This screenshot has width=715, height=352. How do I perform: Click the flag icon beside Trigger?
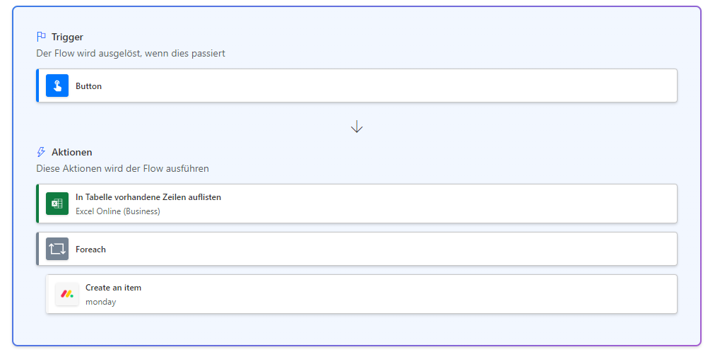(x=41, y=37)
